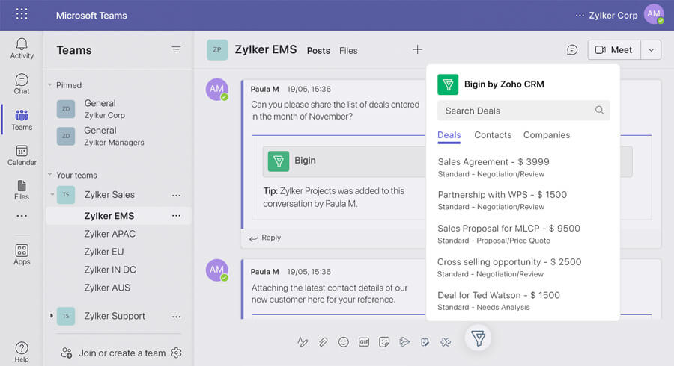Click the Teams filter icon

pyautogui.click(x=176, y=50)
